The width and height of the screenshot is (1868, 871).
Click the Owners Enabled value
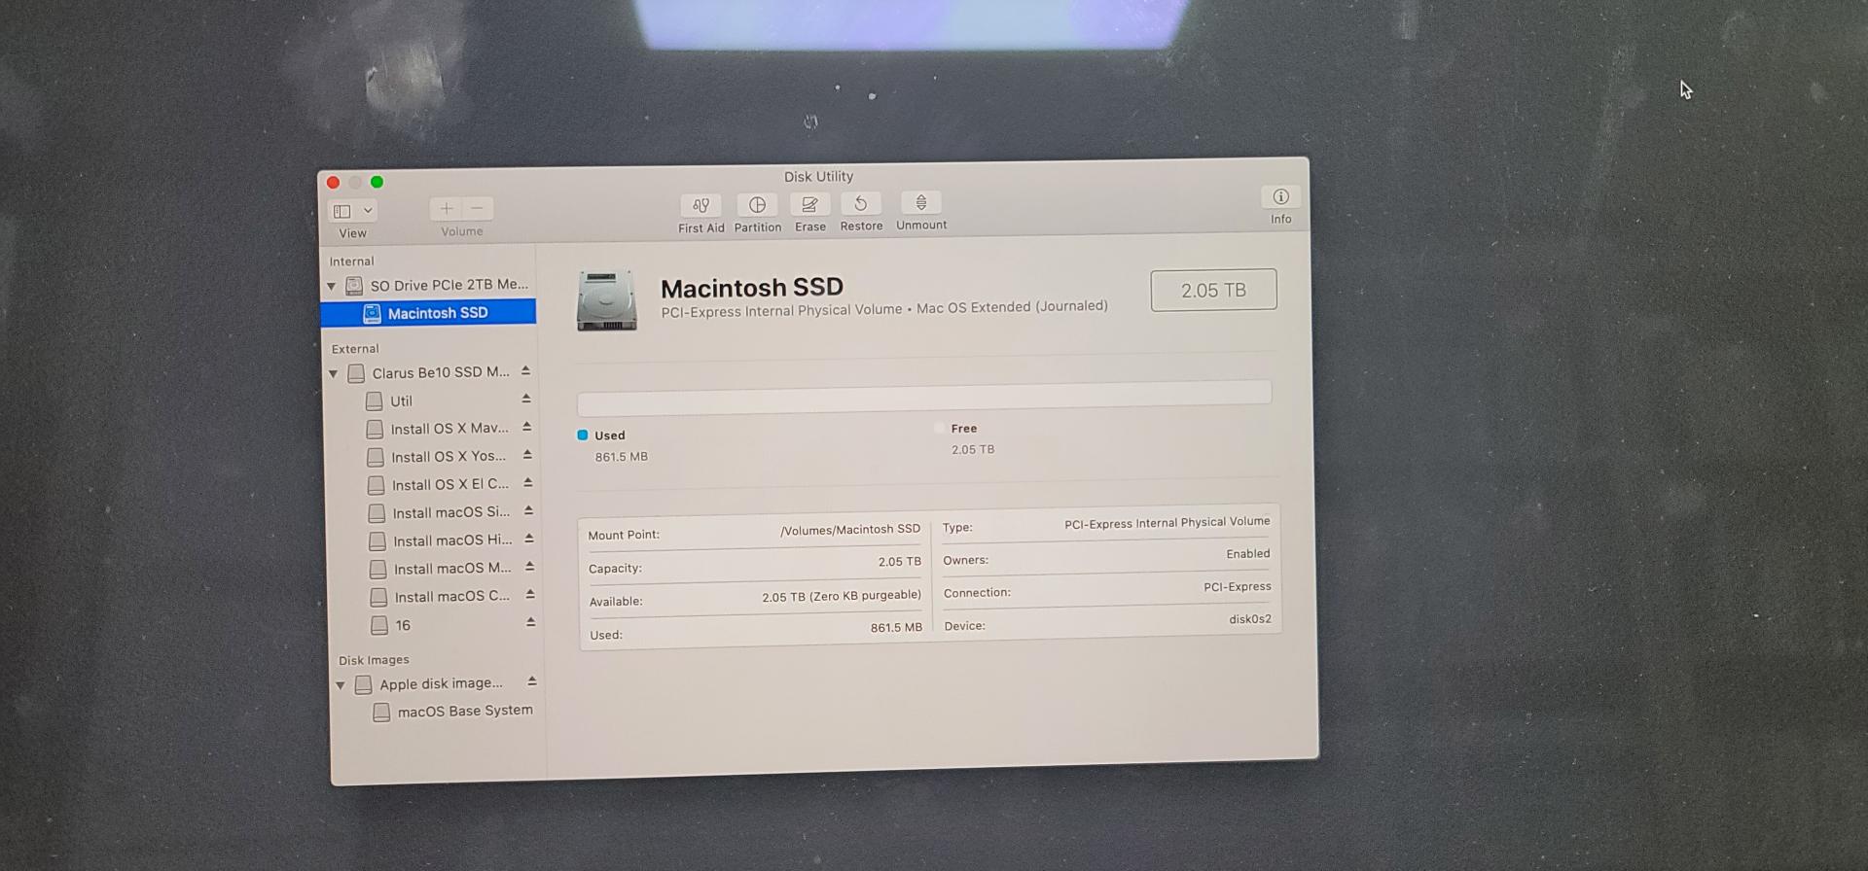[1247, 554]
